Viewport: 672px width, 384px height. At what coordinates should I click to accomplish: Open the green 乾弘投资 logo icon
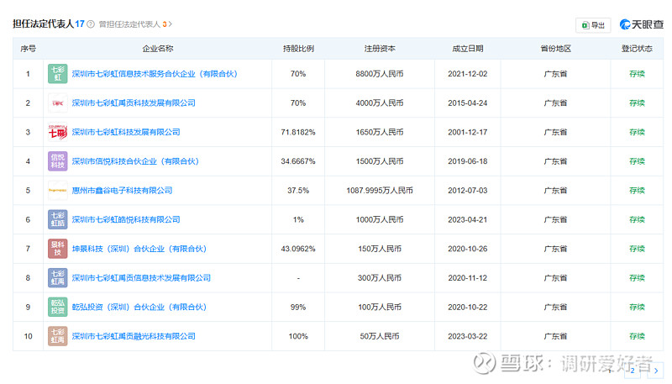coord(57,307)
